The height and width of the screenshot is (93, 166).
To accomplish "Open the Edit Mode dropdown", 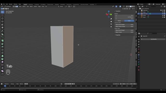I will point(8,6).
